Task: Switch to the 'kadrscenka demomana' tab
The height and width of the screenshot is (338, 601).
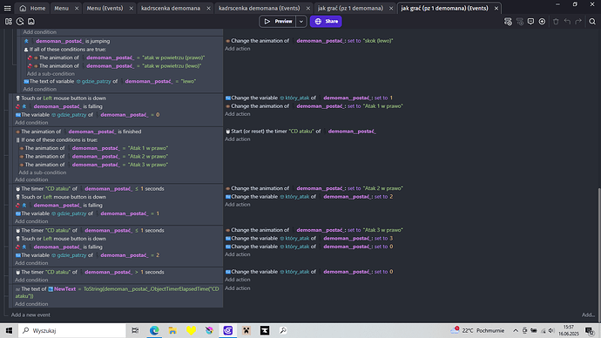Action: click(171, 8)
